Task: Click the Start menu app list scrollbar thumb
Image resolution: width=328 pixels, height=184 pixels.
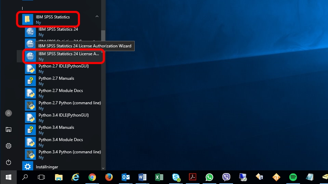Action: [103, 36]
